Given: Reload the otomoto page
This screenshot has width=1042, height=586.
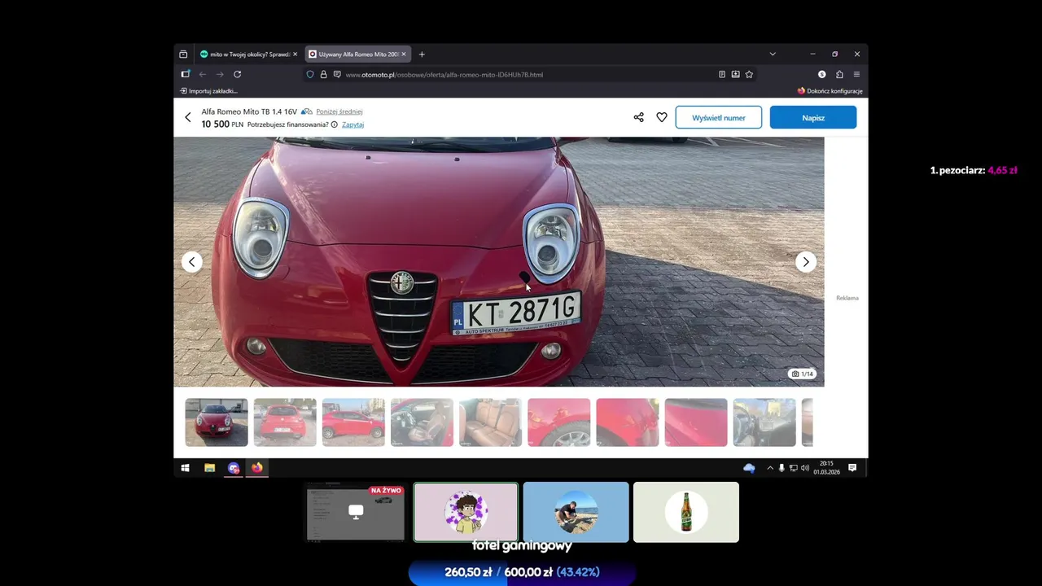Looking at the screenshot, I should [237, 74].
